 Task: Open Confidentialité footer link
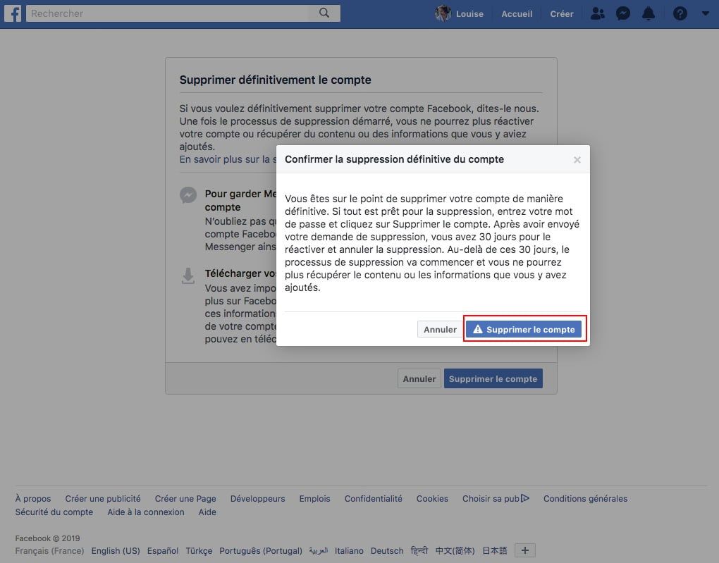coord(374,498)
